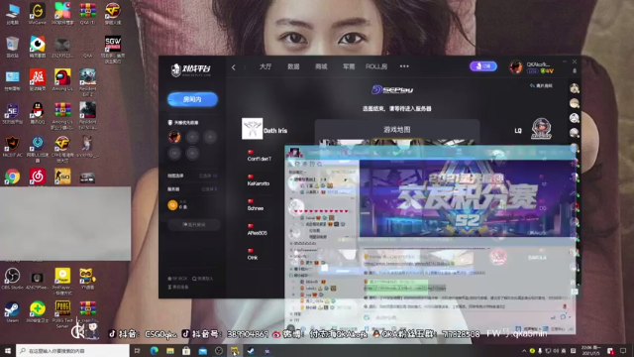634x357 pixels.
Task: Open the YY Voice desktop shortcut
Action: (87, 279)
